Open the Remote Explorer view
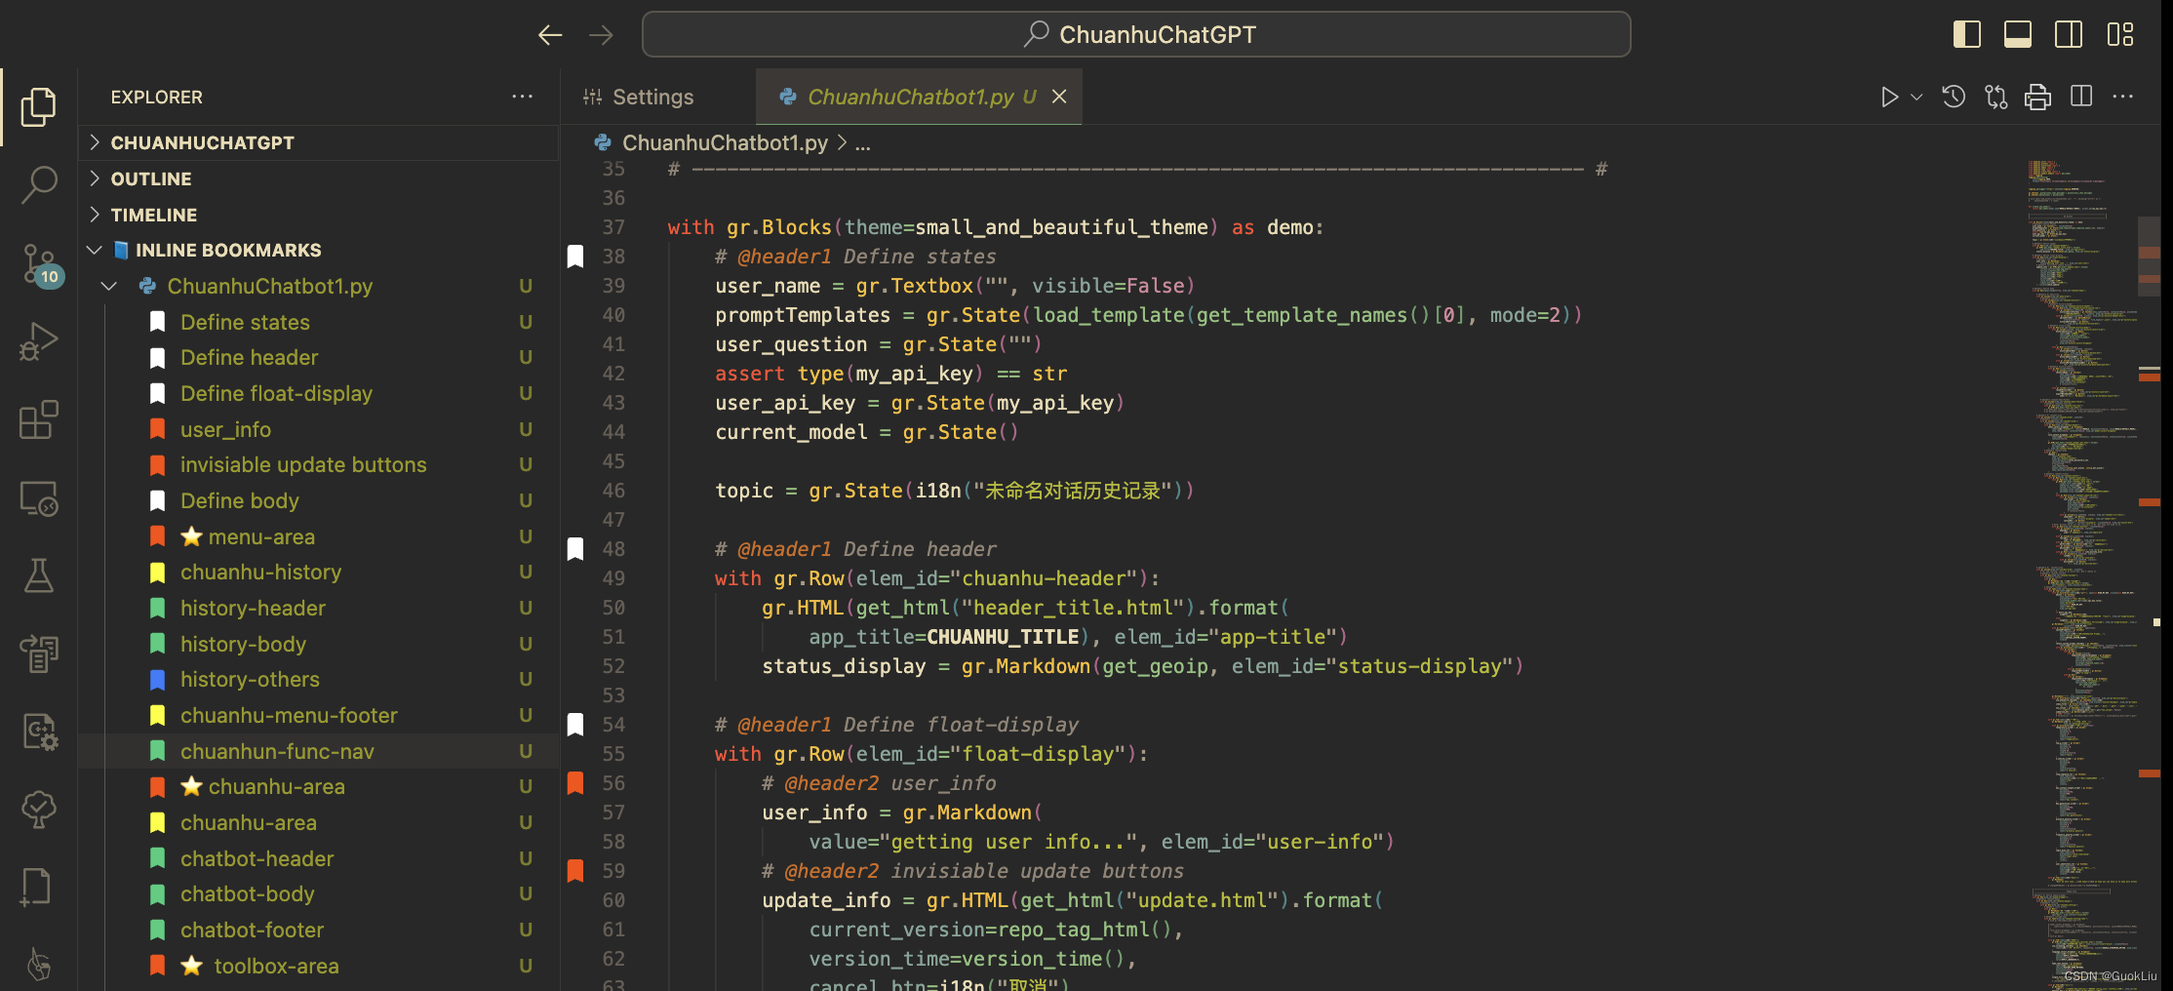The width and height of the screenshot is (2173, 991). click(38, 497)
